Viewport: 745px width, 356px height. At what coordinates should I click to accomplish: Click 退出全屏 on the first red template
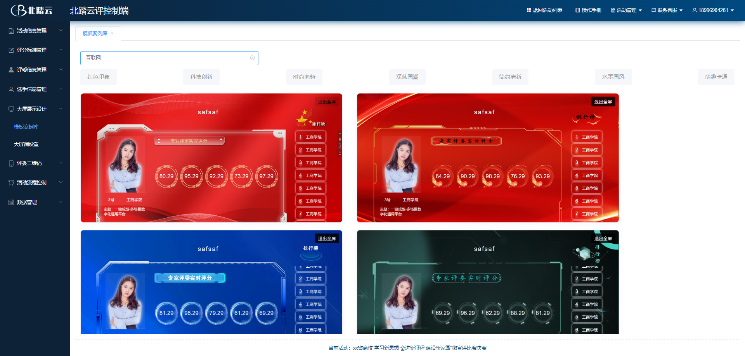click(327, 102)
